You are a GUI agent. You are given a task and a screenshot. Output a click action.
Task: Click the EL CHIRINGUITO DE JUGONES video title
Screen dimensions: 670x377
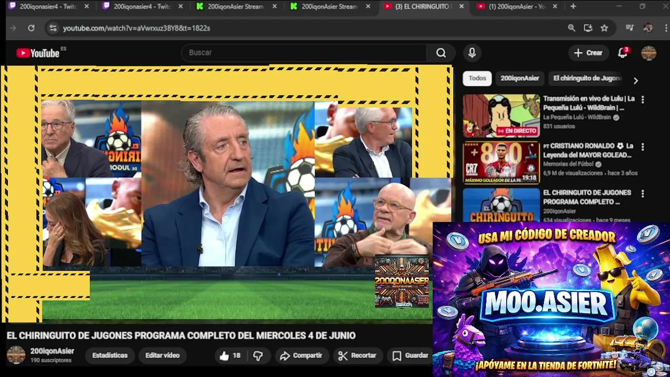pyautogui.click(x=181, y=336)
